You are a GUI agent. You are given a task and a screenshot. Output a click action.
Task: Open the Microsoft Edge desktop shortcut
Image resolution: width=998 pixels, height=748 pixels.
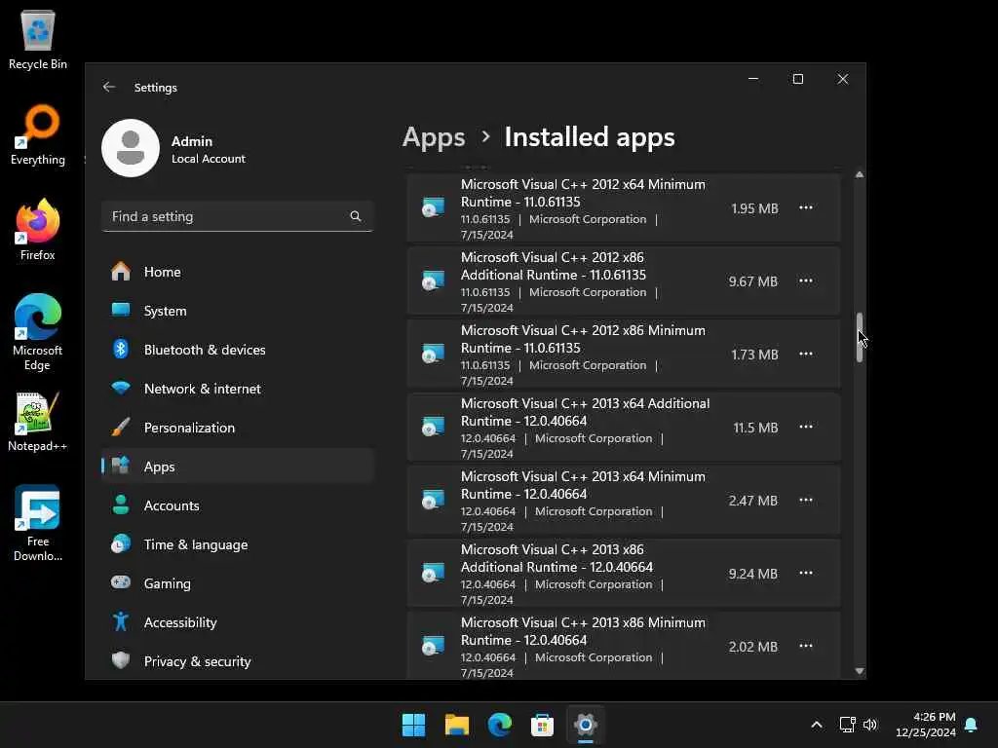[38, 332]
